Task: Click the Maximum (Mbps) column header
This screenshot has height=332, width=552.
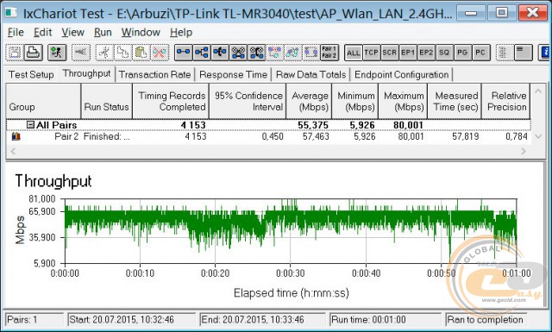Action: tap(403, 101)
